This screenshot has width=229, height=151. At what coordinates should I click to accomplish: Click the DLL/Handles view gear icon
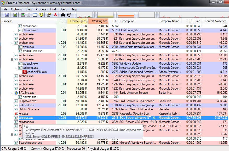click(41, 15)
